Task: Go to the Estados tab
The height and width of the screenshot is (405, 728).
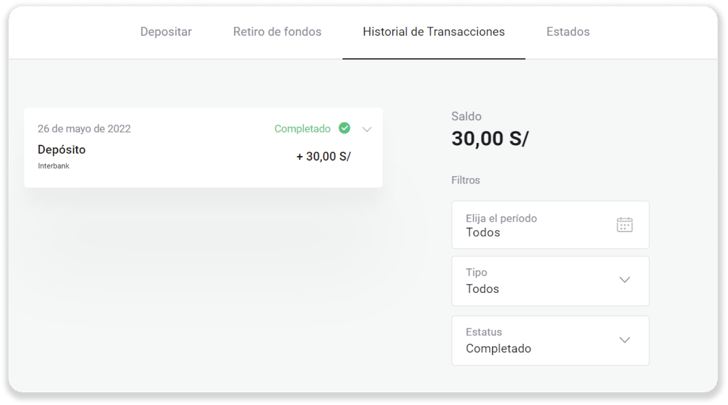Action: pos(568,31)
